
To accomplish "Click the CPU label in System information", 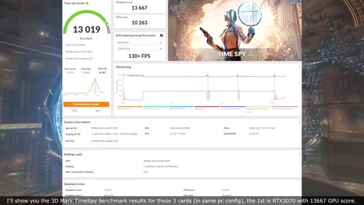I will (147, 128).
